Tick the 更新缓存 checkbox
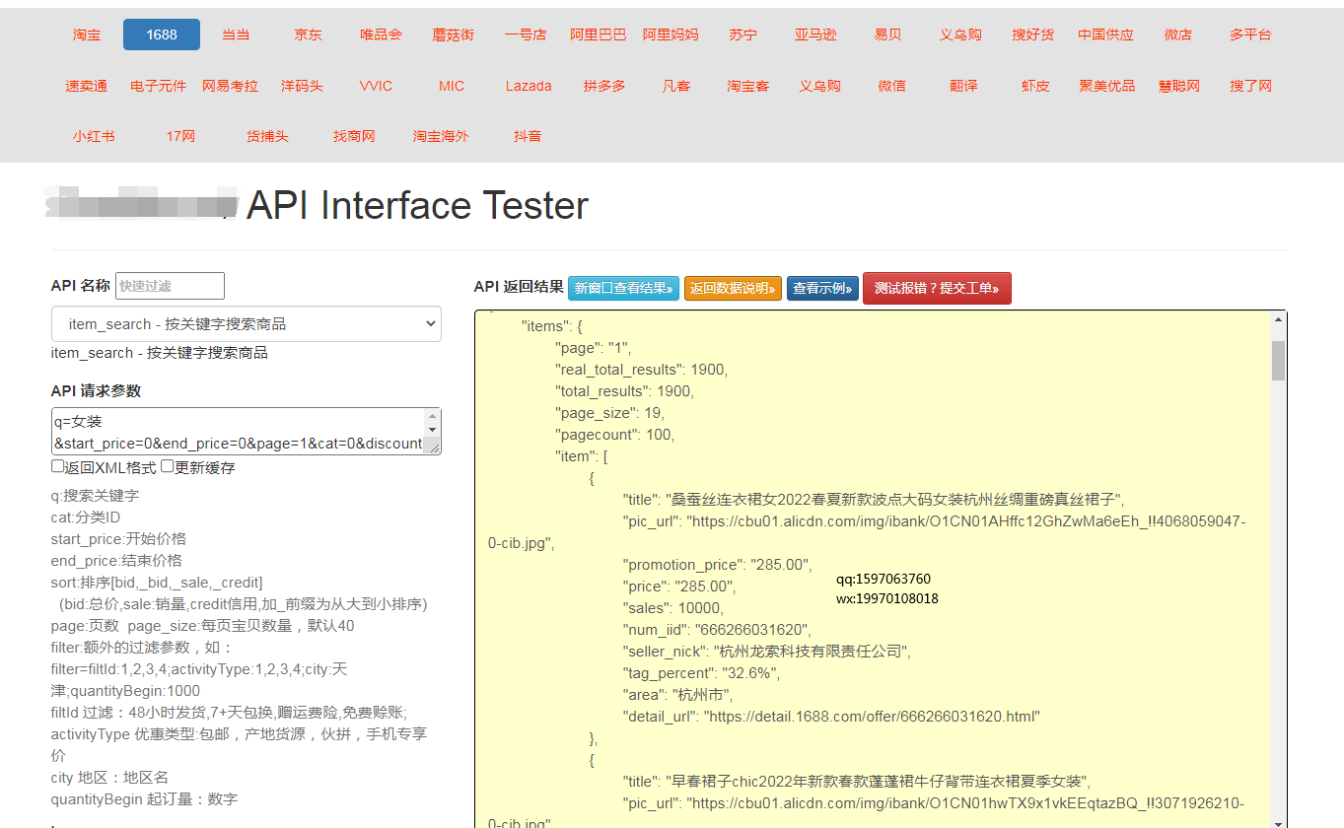Screen dimensions: 1344x828 pos(168,466)
